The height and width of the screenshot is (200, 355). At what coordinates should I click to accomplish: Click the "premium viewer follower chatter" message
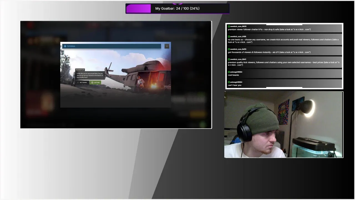pos(269,29)
